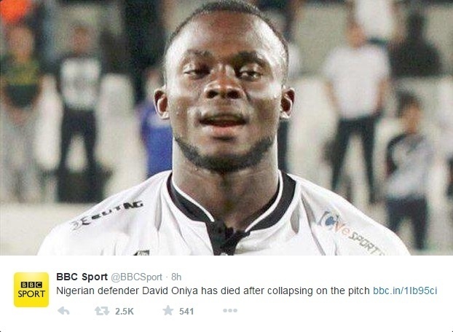Viewport: 453px width, 332px height.
Task: View the 2.5K retweet count
Action: pos(125,312)
